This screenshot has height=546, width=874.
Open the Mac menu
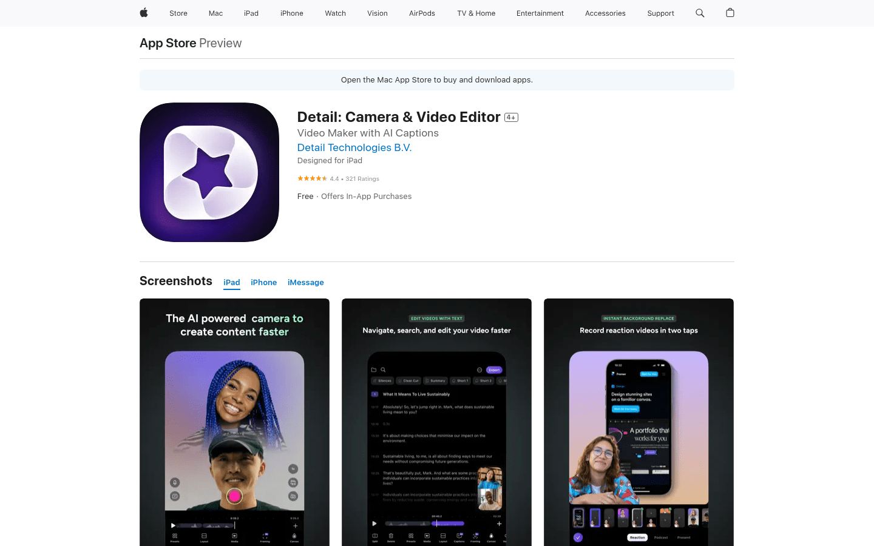coord(215,13)
